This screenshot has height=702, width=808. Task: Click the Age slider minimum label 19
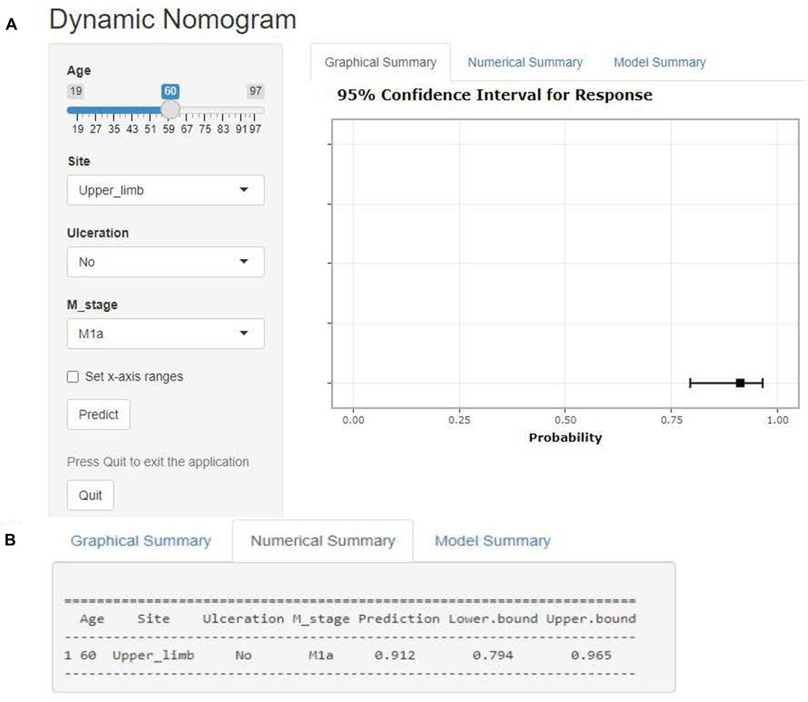pos(76,91)
